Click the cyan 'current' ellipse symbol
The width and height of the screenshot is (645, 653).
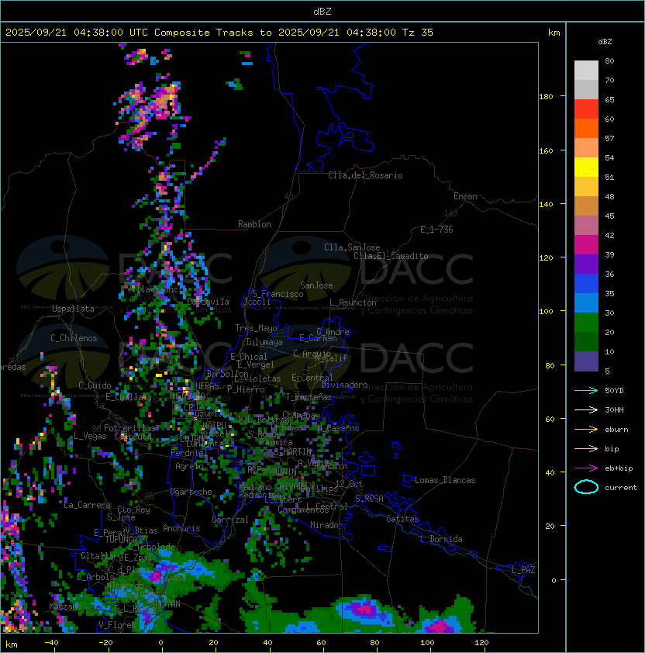click(586, 487)
